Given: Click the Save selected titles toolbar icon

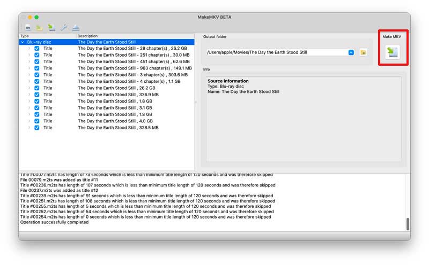Looking at the screenshot, I should pyautogui.click(x=51, y=27).
